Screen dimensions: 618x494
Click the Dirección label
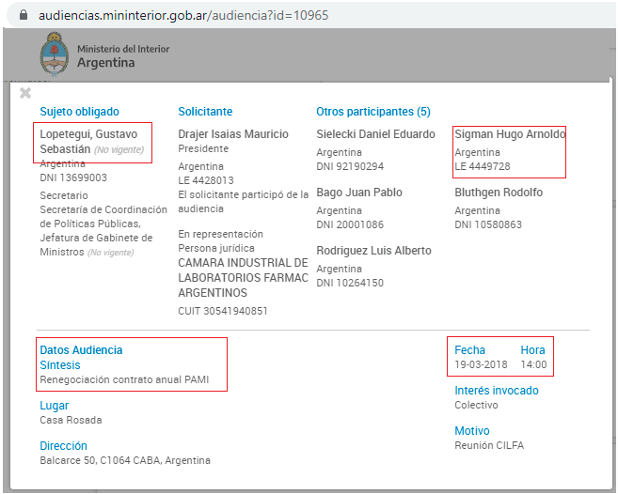coord(63,446)
